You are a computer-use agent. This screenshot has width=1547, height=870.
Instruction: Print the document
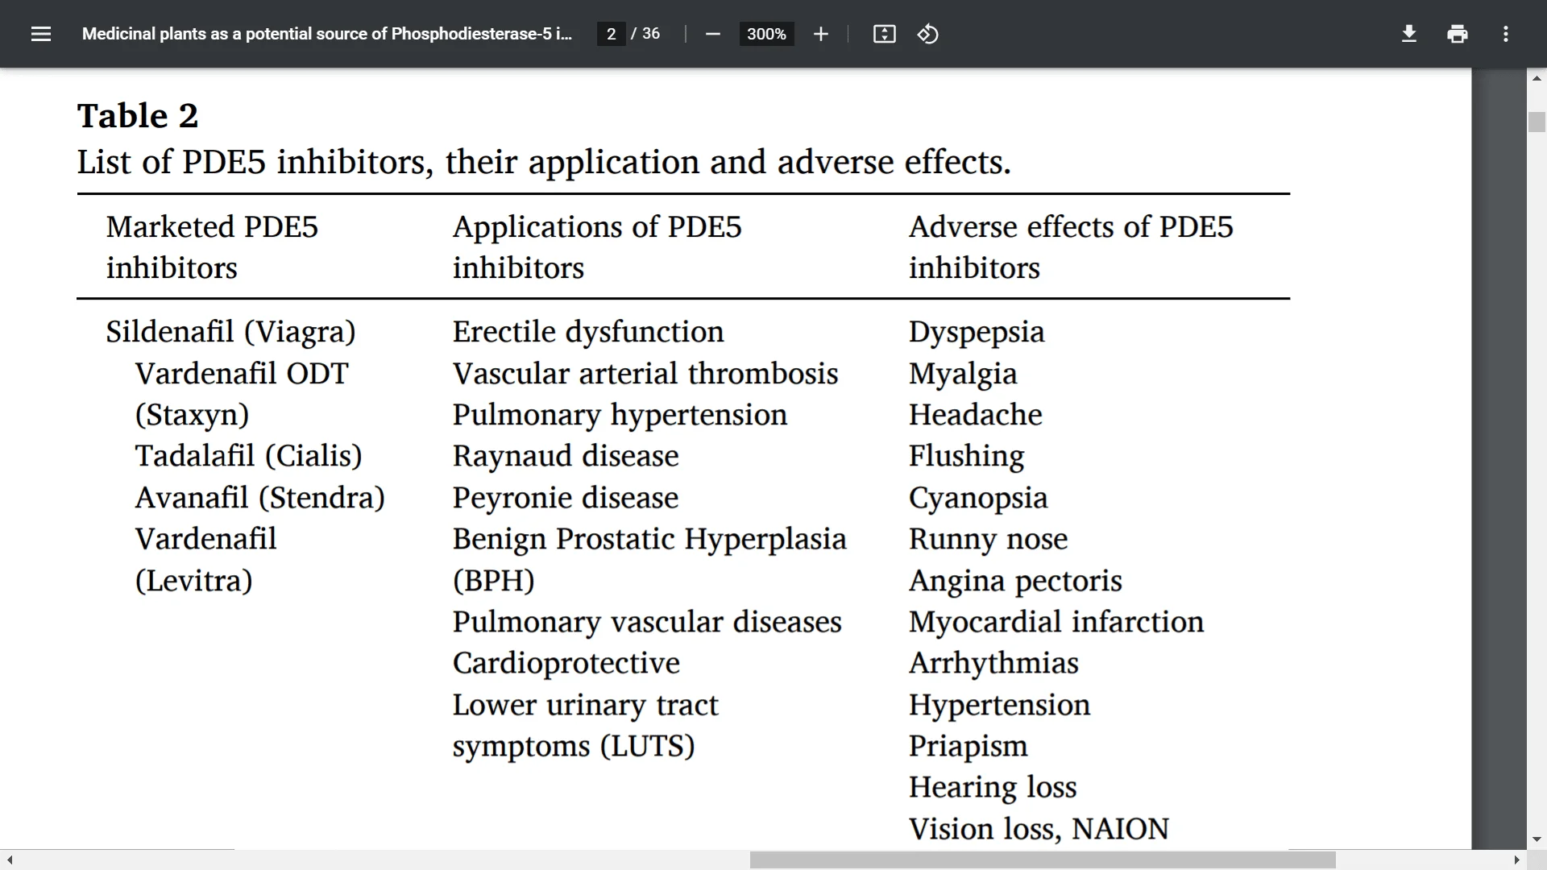(x=1457, y=34)
